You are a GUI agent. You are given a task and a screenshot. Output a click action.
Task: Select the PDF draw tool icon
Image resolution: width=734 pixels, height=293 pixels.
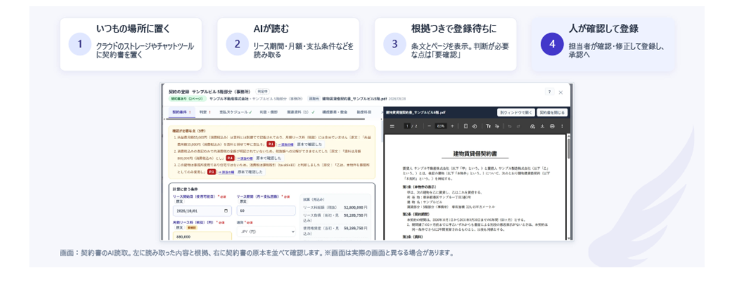click(497, 126)
